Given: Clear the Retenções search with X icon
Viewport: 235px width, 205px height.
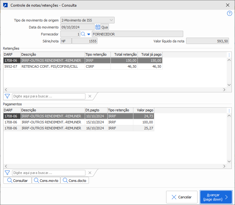Looking at the screenshot, I should 90,96.
